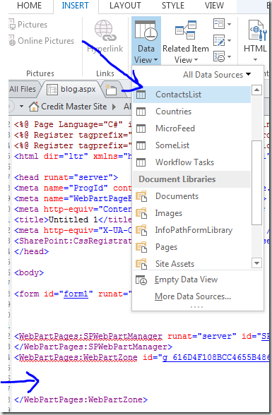The height and width of the screenshot is (415, 272).
Task: Go to the VIEW ribbon tab
Action: coord(214,6)
